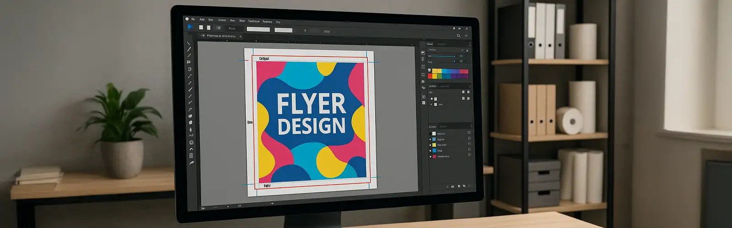Open the fourth menu in the menu bar
Viewport: 732px width, 228px height.
[x=222, y=20]
